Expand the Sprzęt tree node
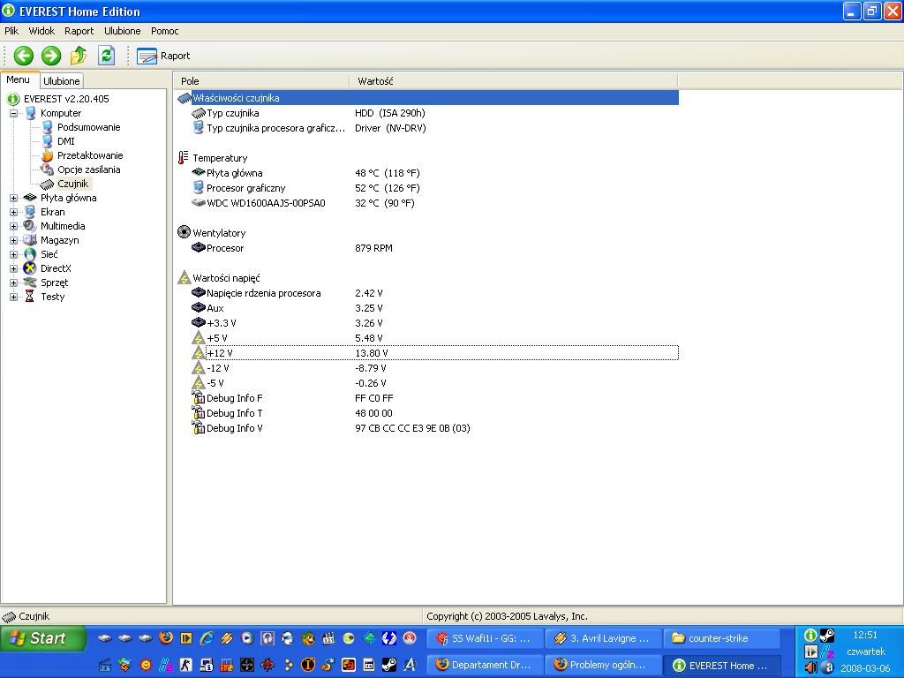Screen dimensions: 904x678 [14, 282]
